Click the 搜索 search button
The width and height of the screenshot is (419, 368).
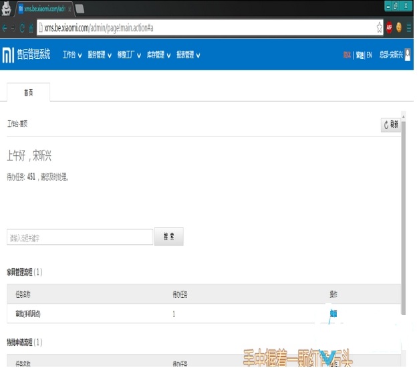point(169,237)
